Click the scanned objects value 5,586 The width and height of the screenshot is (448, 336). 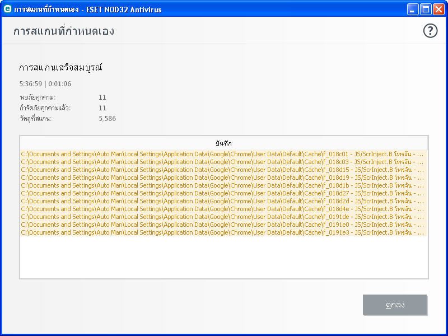(x=107, y=119)
